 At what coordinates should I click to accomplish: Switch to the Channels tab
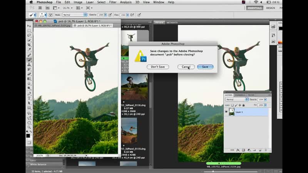pos(240,95)
